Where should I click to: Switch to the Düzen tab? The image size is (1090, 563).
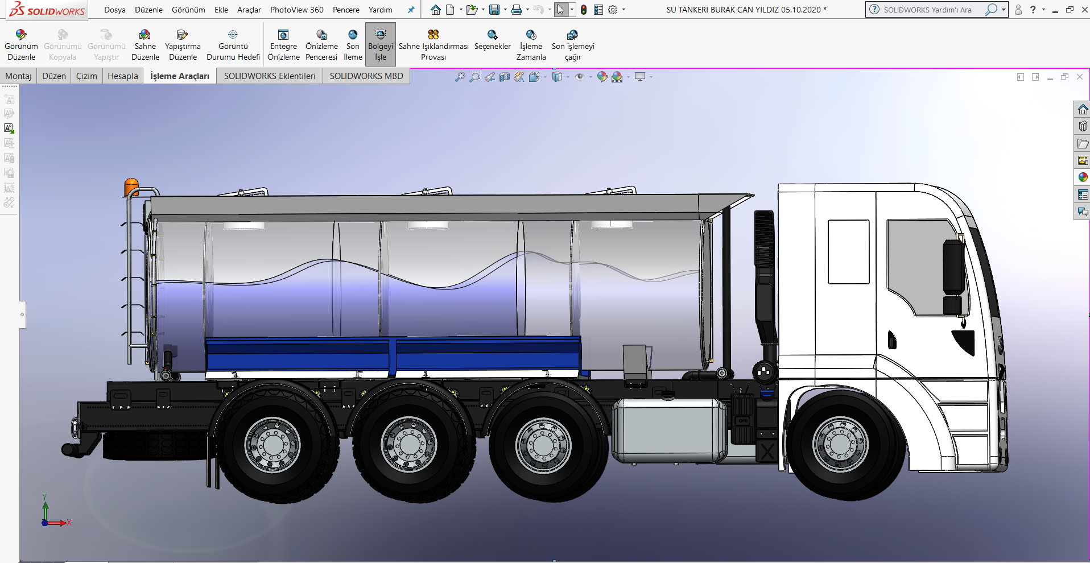pyautogui.click(x=54, y=76)
